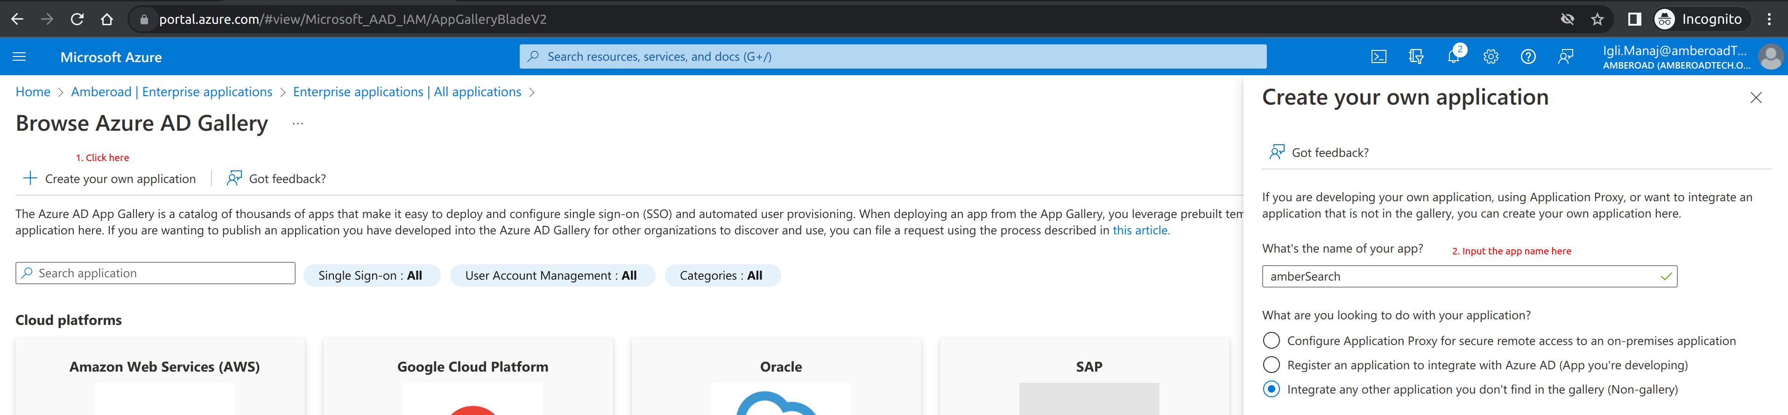Open the notifications bell icon
Screen dimensions: 1788x415
coord(1454,57)
